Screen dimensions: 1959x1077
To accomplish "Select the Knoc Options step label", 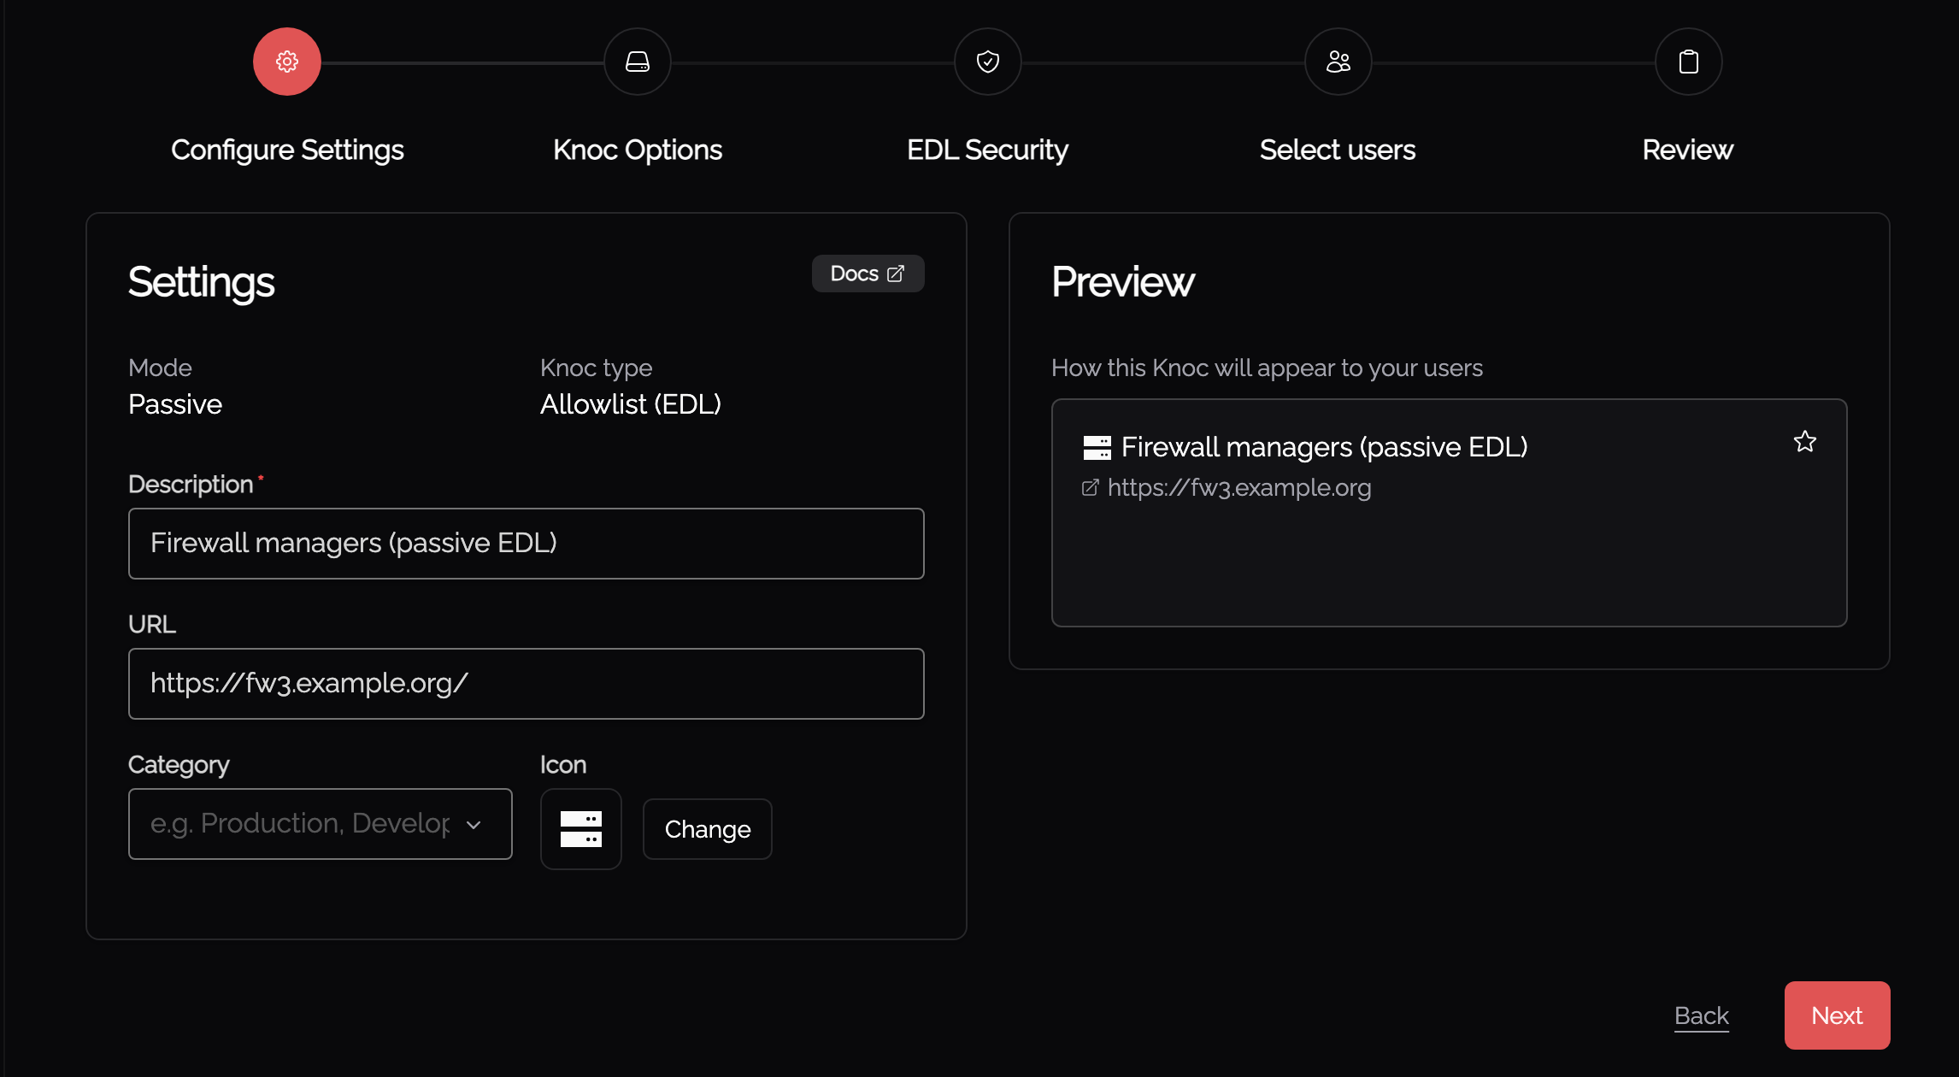I will click(638, 150).
